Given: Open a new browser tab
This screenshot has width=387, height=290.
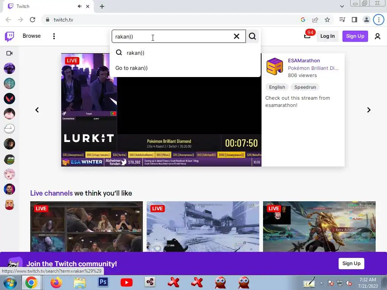Looking at the screenshot, I should point(102,6).
